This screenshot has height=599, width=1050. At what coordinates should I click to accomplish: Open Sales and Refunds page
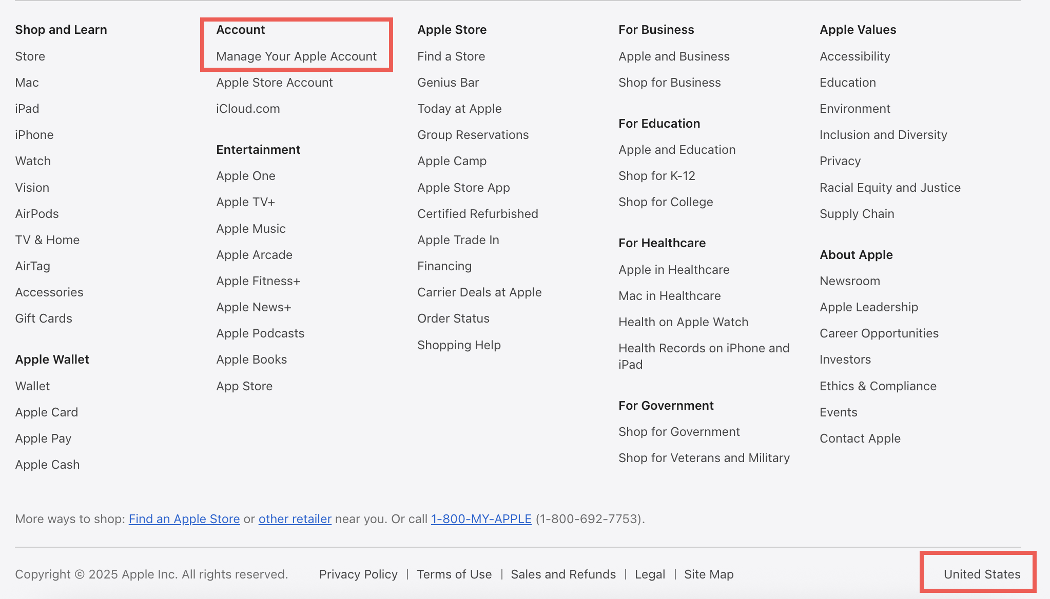tap(563, 574)
